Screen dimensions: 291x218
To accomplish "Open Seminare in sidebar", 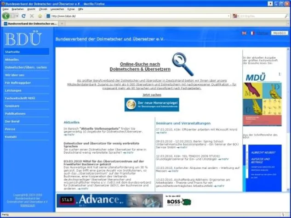I will coord(26,106).
